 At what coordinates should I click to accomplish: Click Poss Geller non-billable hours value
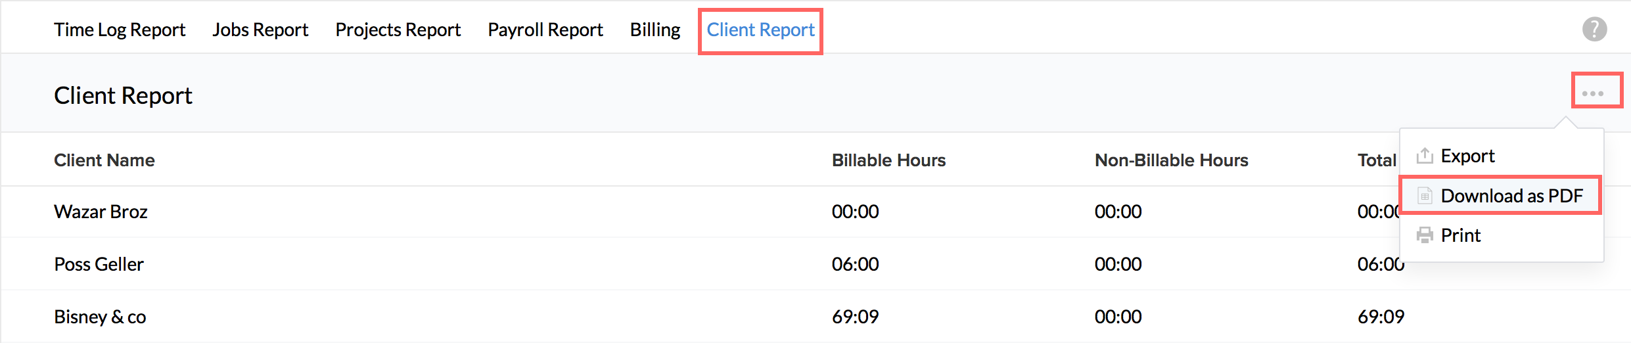click(x=1118, y=264)
